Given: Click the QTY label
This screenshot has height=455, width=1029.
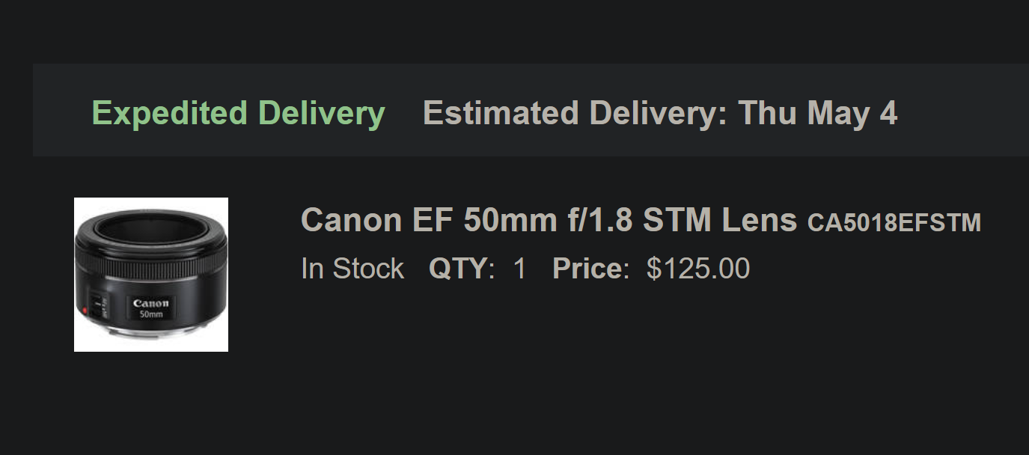Looking at the screenshot, I should pos(460,269).
